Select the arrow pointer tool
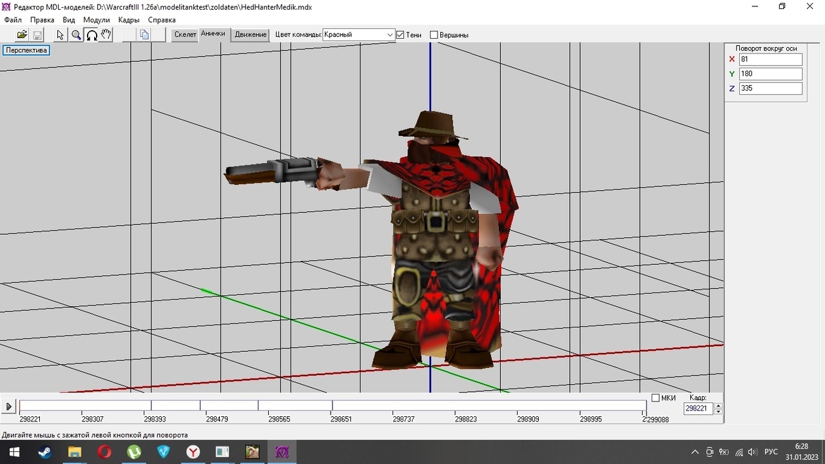This screenshot has width=825, height=464. [x=61, y=35]
